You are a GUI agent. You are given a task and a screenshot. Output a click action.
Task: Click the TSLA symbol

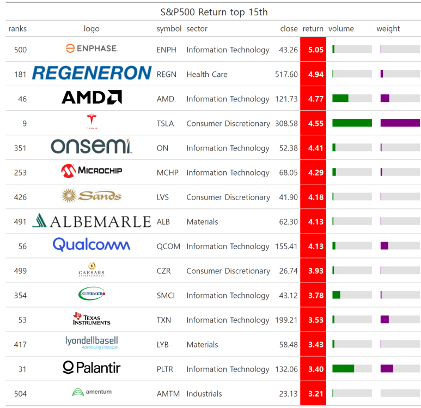point(165,123)
